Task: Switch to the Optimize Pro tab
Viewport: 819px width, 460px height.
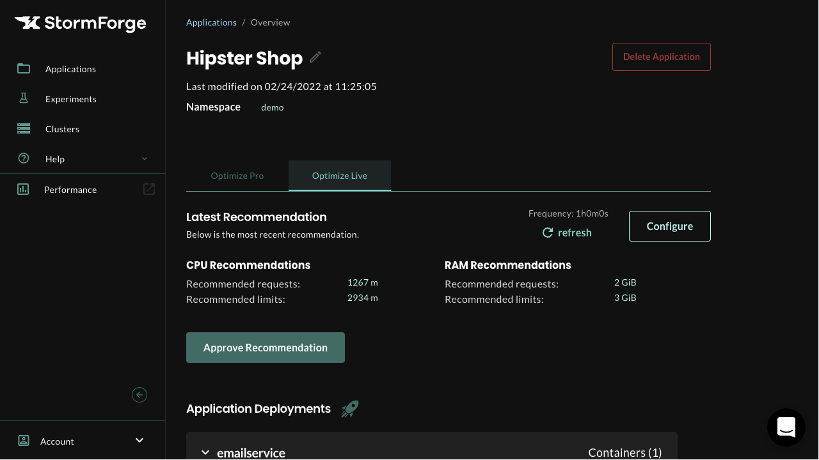Action: pyautogui.click(x=237, y=176)
